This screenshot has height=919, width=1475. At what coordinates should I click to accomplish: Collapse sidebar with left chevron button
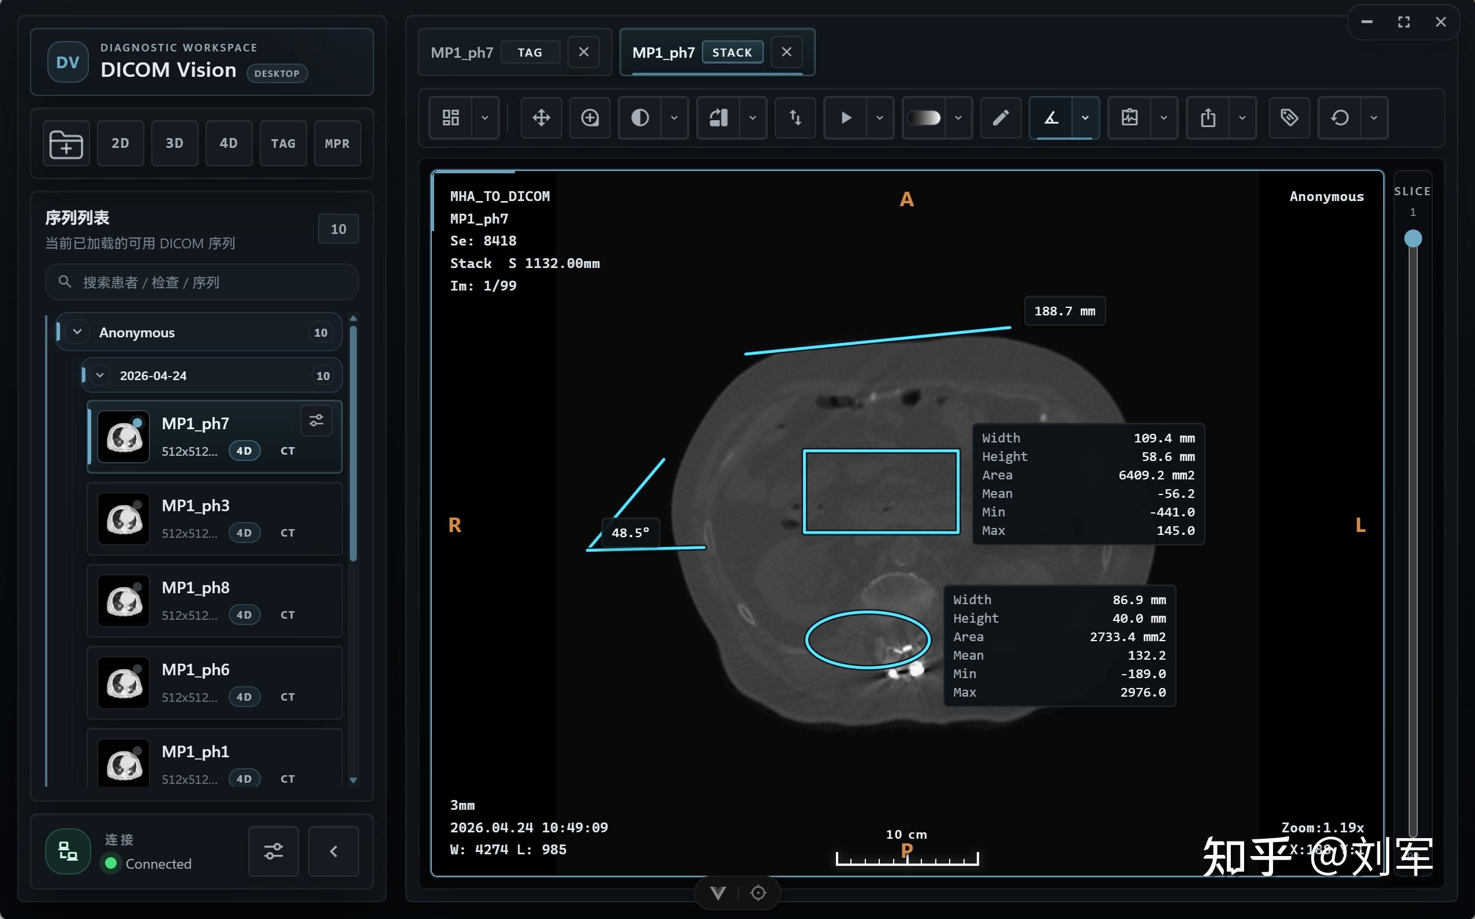[x=334, y=851]
